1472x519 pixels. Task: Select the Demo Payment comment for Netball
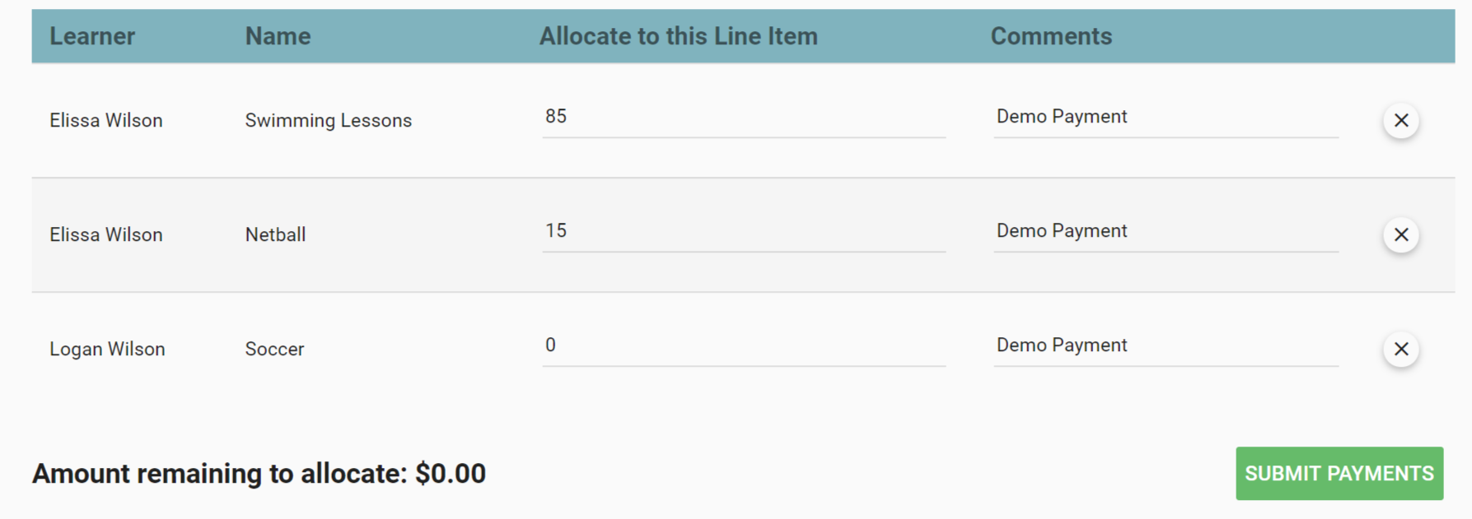1164,234
